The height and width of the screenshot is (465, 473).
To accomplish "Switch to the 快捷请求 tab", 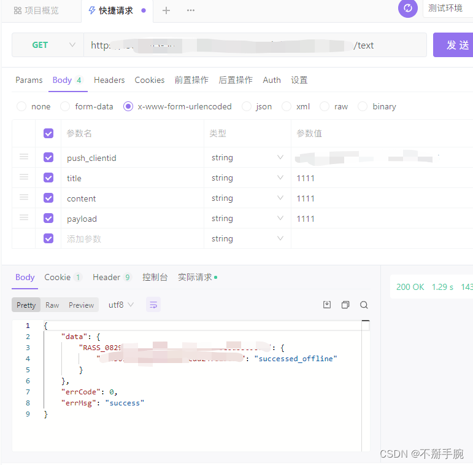I will (x=117, y=10).
